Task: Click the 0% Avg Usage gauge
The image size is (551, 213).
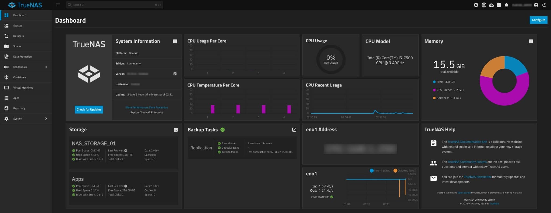Action: pos(331,60)
